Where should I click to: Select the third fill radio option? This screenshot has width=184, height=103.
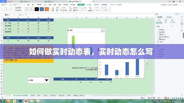(158, 34)
